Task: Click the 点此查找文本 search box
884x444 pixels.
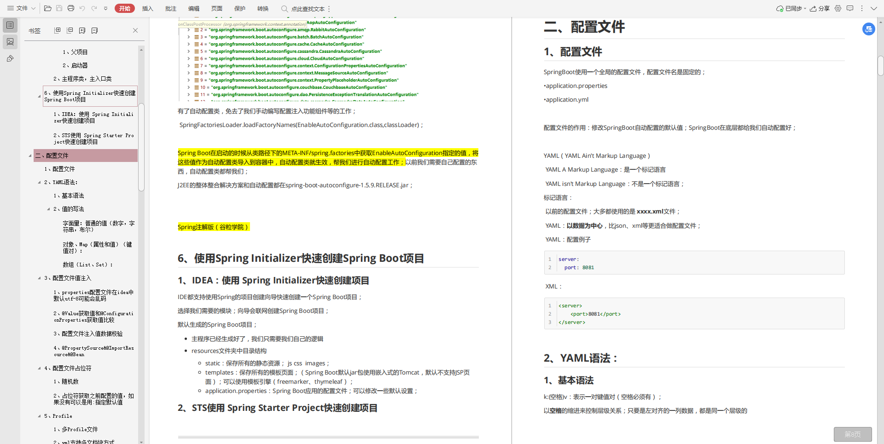Action: pyautogui.click(x=303, y=9)
